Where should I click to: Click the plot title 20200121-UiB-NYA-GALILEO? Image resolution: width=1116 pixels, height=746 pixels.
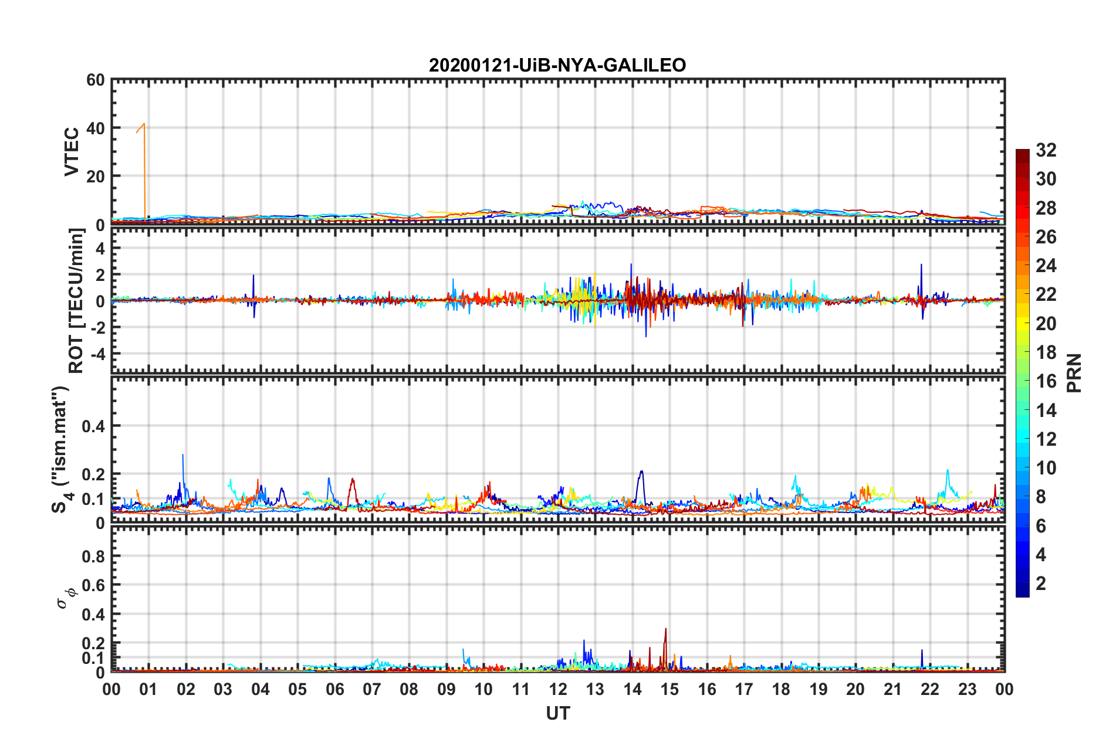pos(557,65)
